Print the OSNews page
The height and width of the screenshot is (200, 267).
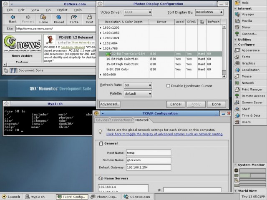click(89, 19)
